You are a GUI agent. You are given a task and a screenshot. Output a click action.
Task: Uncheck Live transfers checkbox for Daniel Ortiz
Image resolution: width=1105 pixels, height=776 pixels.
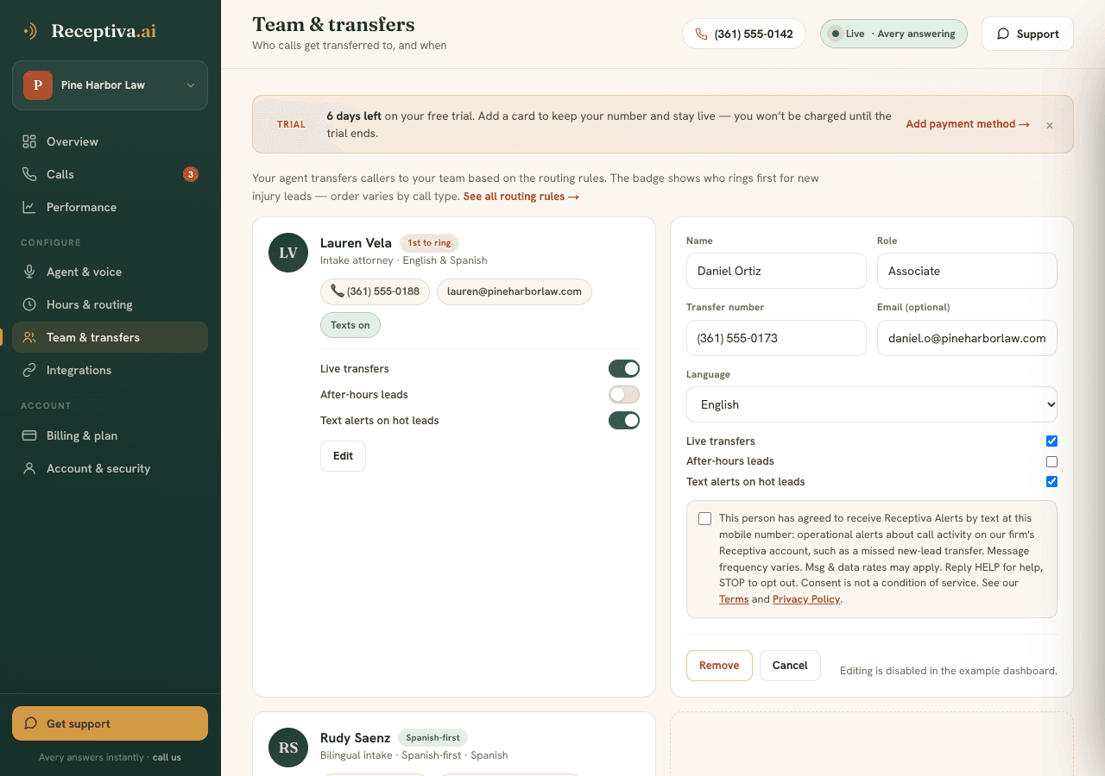pyautogui.click(x=1051, y=441)
